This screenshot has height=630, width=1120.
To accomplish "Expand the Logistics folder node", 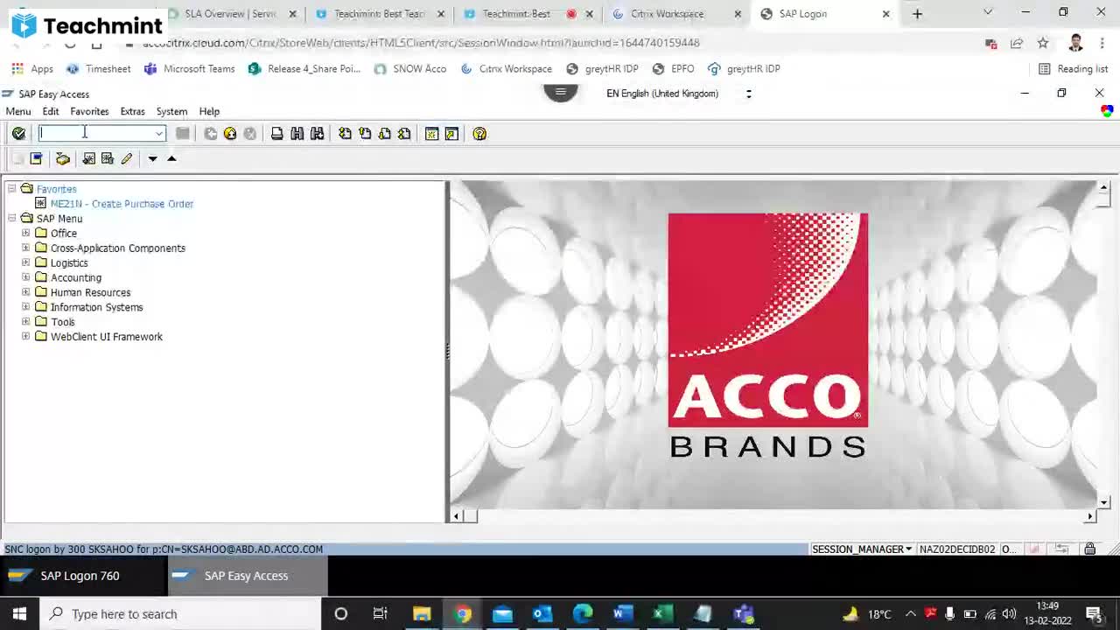I will [25, 262].
